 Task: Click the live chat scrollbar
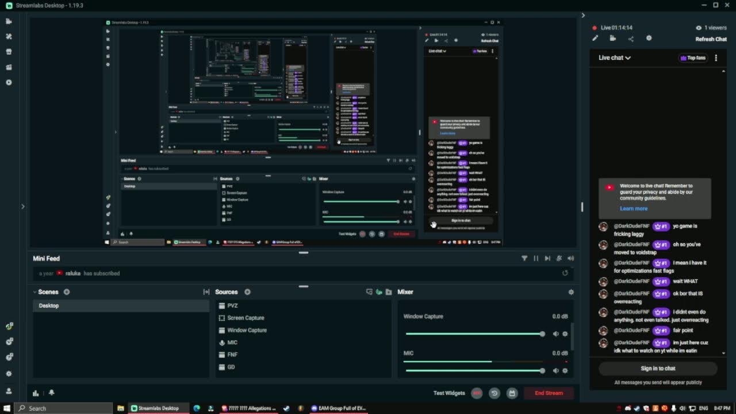coord(723,212)
